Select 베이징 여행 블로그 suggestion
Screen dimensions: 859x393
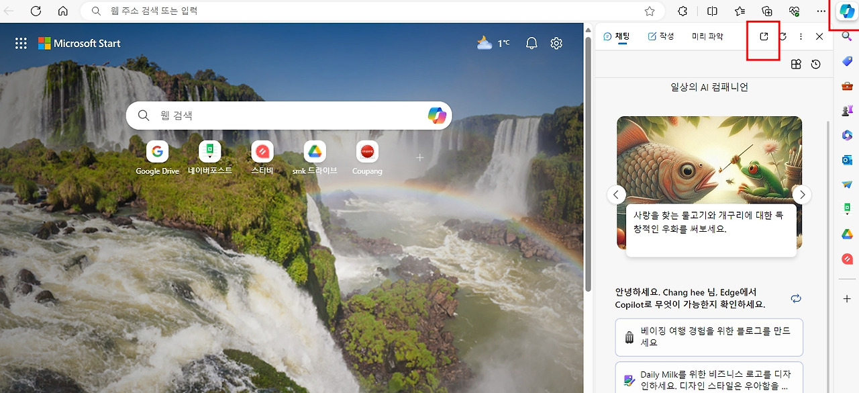click(x=709, y=337)
